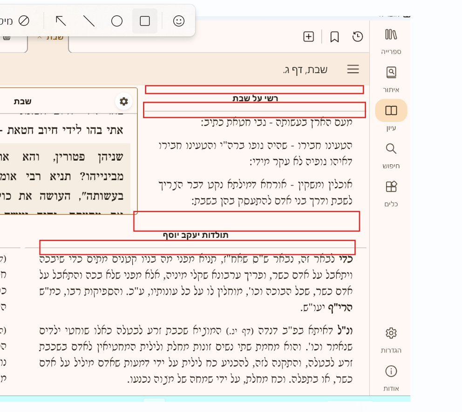
Task: Select the עיון reading view icon
Action: coord(391,111)
